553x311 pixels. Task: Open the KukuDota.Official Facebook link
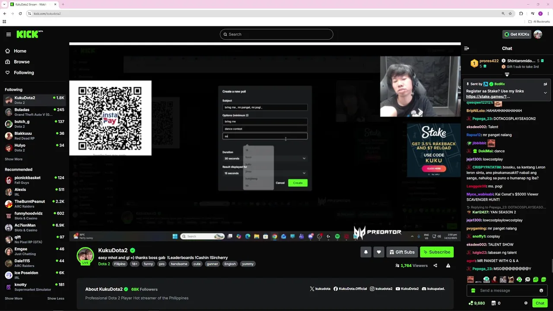pyautogui.click(x=350, y=289)
